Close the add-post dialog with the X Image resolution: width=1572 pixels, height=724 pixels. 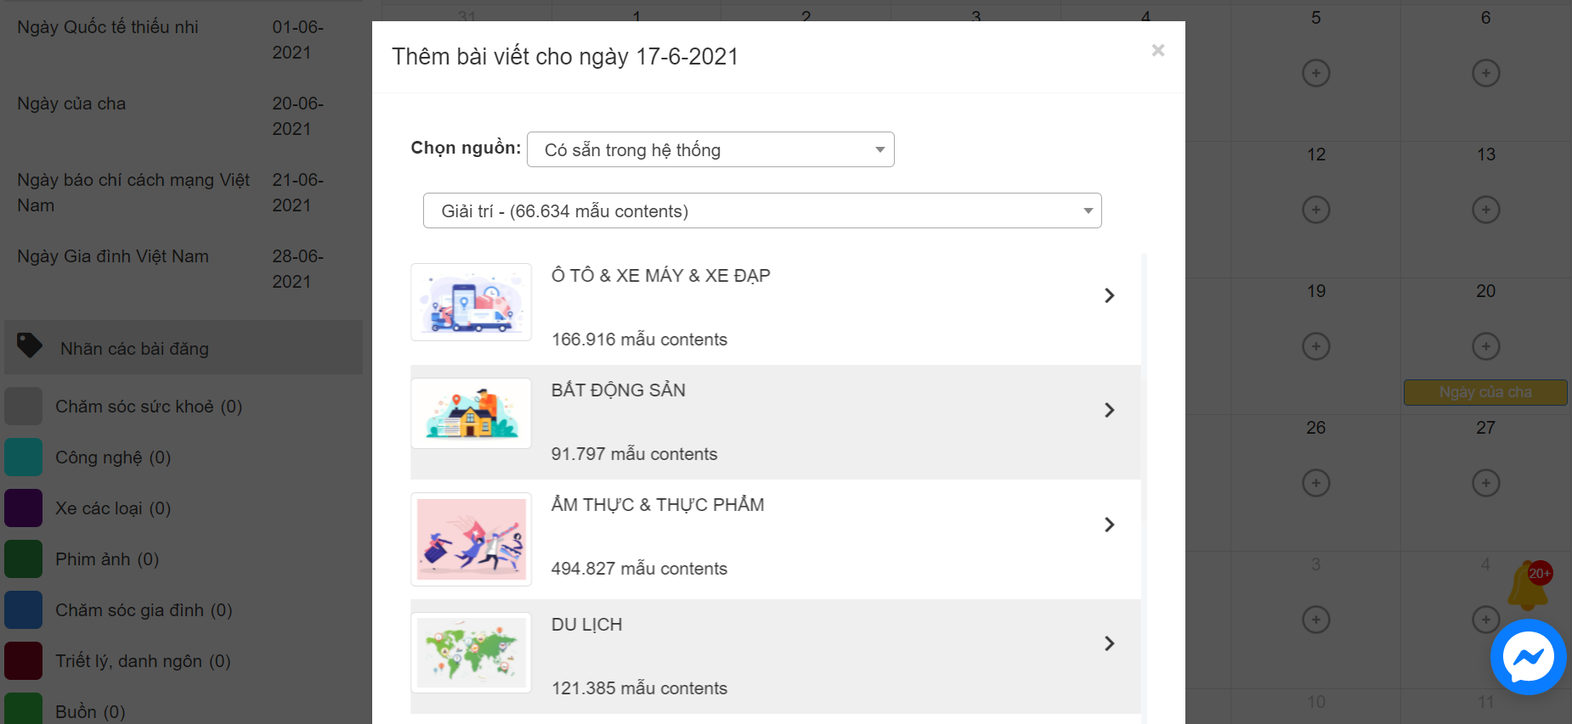tap(1157, 50)
